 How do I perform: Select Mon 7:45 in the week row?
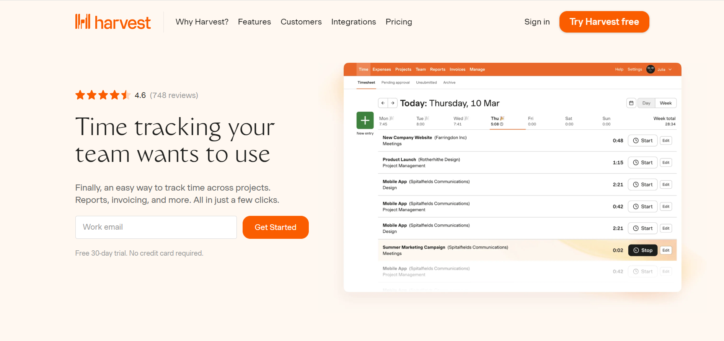click(386, 121)
